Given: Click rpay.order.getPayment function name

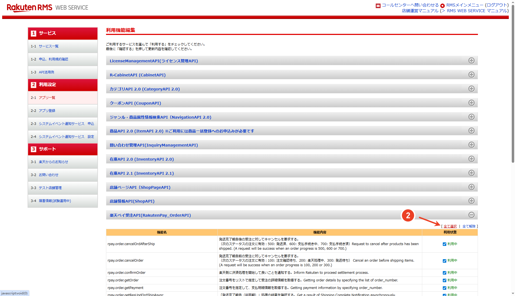Looking at the screenshot, I should pos(126,288).
